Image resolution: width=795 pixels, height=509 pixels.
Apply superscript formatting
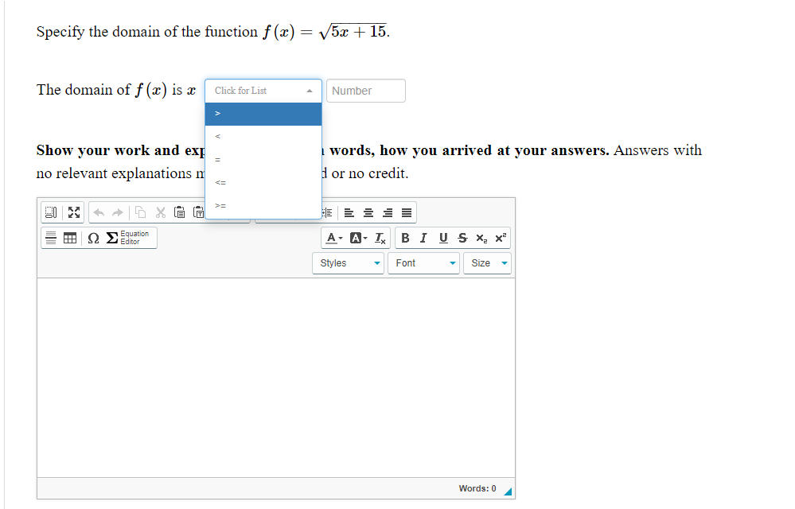(500, 237)
